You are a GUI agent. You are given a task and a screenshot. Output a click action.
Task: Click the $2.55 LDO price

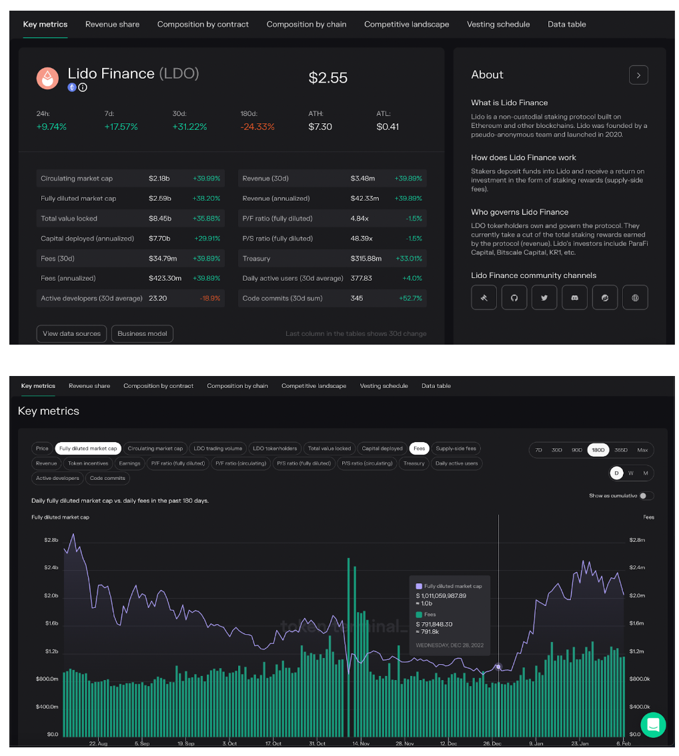pos(328,77)
